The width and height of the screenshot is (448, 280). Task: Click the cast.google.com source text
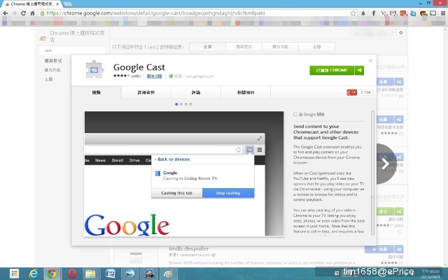[x=199, y=76]
